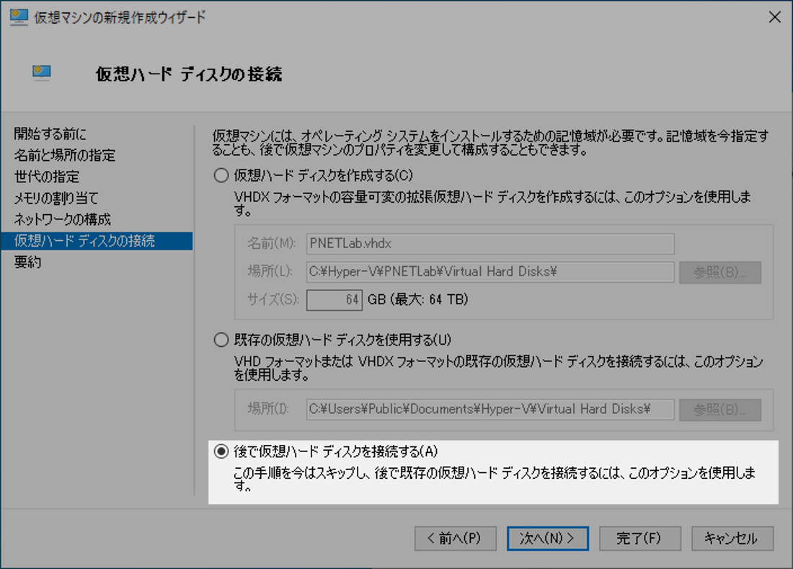
Task: Click the 完了 button
Action: [x=639, y=538]
